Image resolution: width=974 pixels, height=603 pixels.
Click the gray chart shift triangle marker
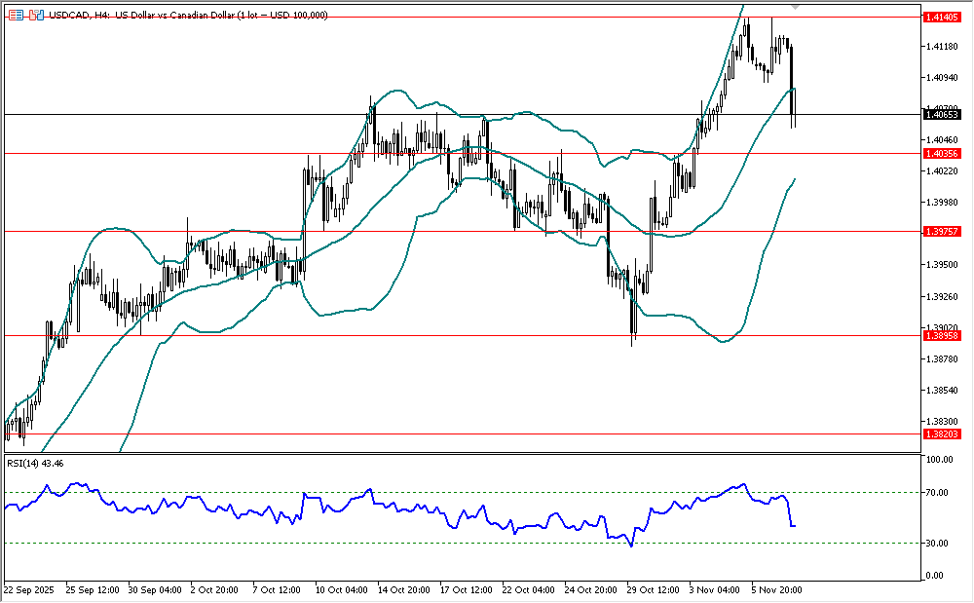(x=797, y=7)
